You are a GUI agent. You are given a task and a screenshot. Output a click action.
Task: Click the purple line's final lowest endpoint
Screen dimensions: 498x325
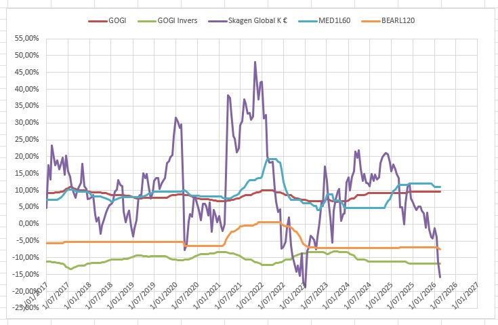[x=440, y=277]
